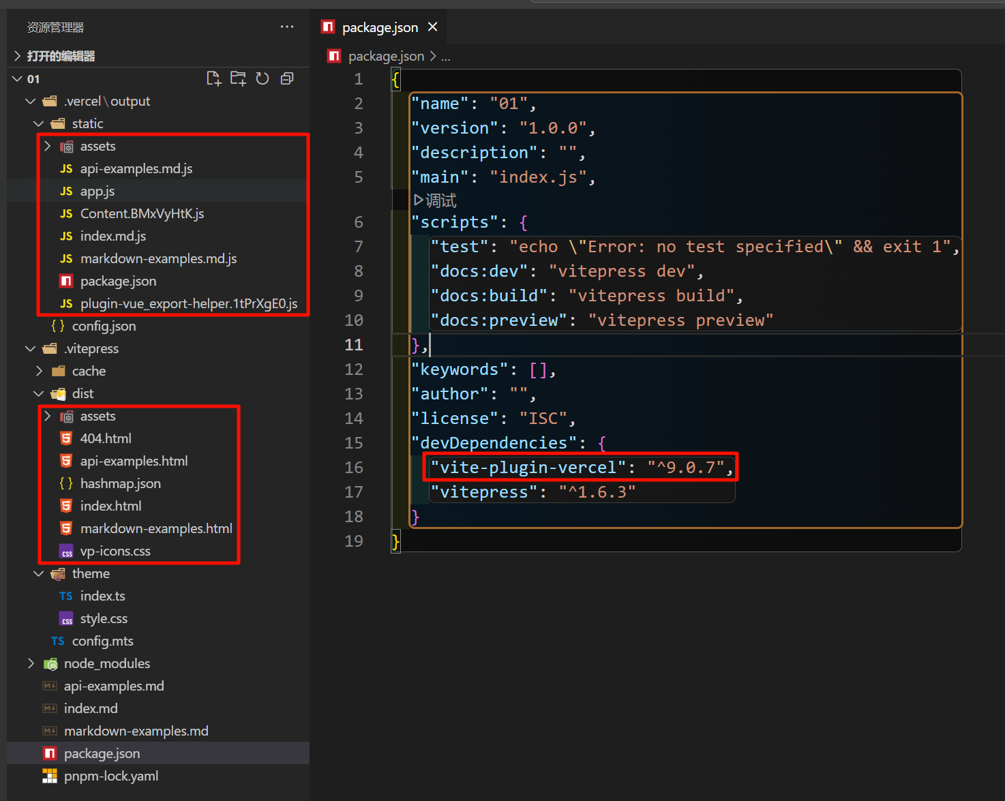Click the New Folder icon in explorer header
The height and width of the screenshot is (801, 1005).
(238, 79)
